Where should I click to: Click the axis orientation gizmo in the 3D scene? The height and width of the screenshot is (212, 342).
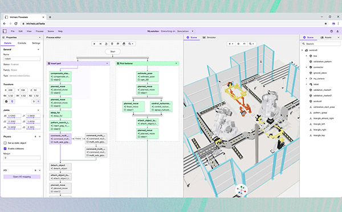(x=241, y=190)
